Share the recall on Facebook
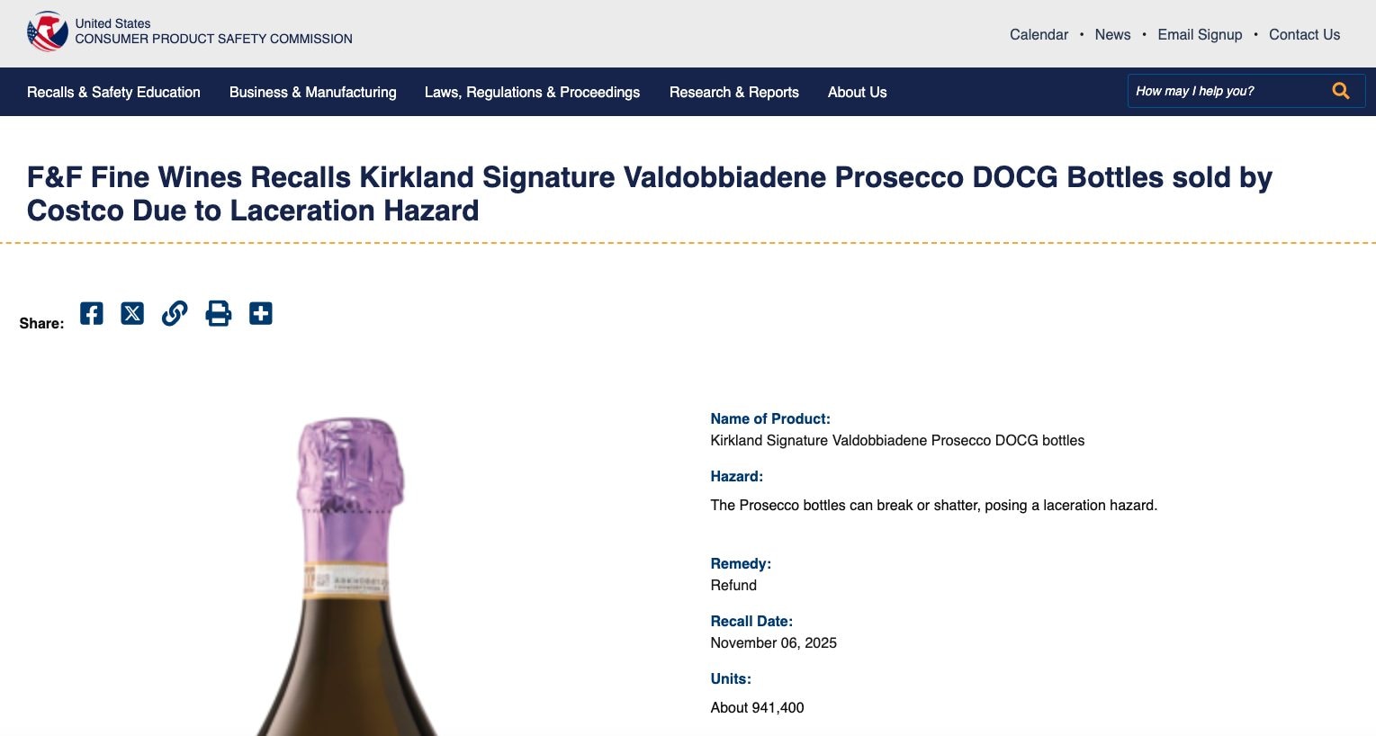 91,313
